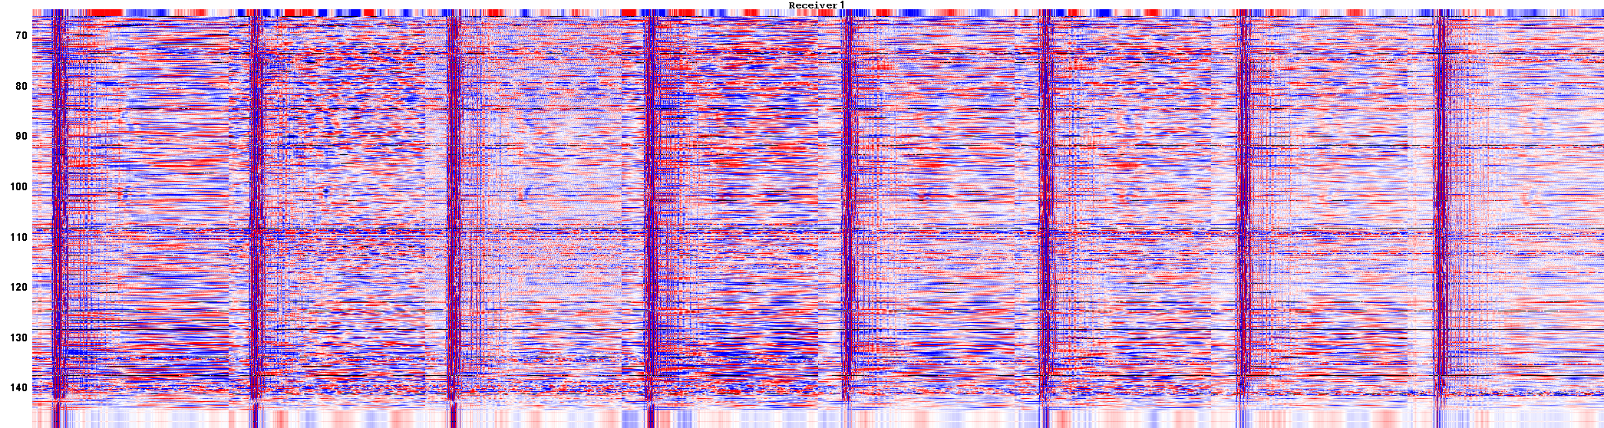Select the 110 tick label on the axis
This screenshot has height=428, width=1604.
point(18,238)
